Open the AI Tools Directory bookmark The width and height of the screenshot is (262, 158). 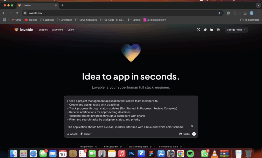(x=155, y=20)
